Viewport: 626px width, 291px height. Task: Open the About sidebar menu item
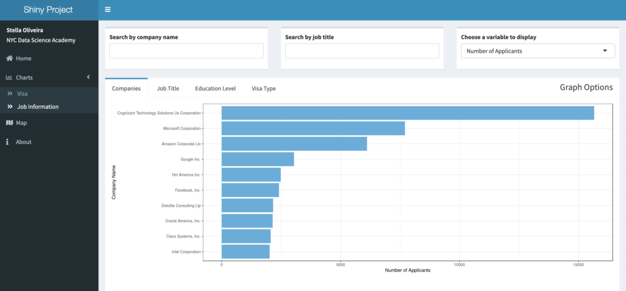tap(49, 142)
